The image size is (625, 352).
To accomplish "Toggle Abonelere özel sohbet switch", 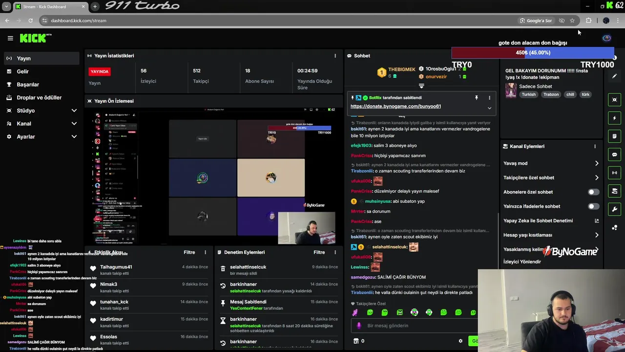I will [x=593, y=192].
